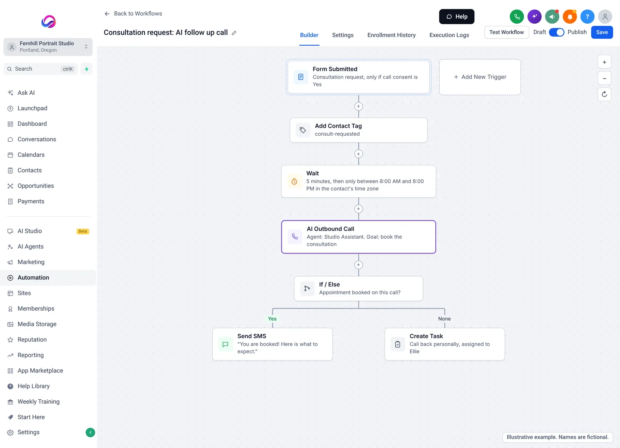Image resolution: width=620 pixels, height=448 pixels.
Task: Add step below Add Contact Tag
Action: [x=358, y=154]
